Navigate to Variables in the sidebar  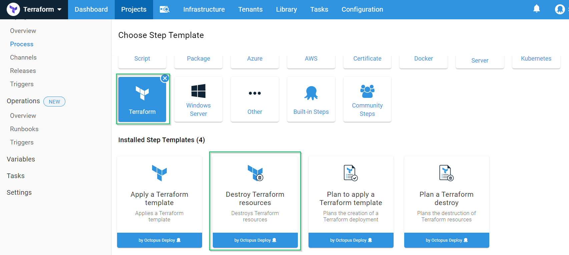click(x=21, y=159)
